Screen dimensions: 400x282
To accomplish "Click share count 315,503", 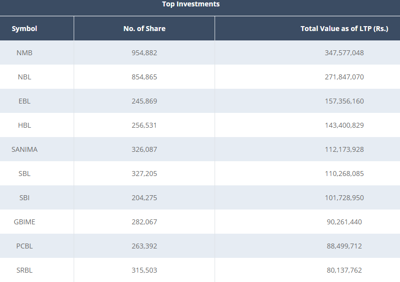I will 144,270.
